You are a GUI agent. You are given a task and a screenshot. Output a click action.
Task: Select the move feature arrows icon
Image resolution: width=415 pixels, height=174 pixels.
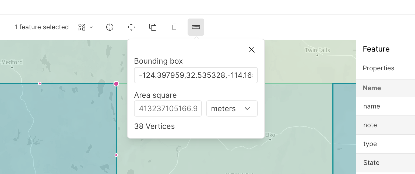pyautogui.click(x=131, y=27)
